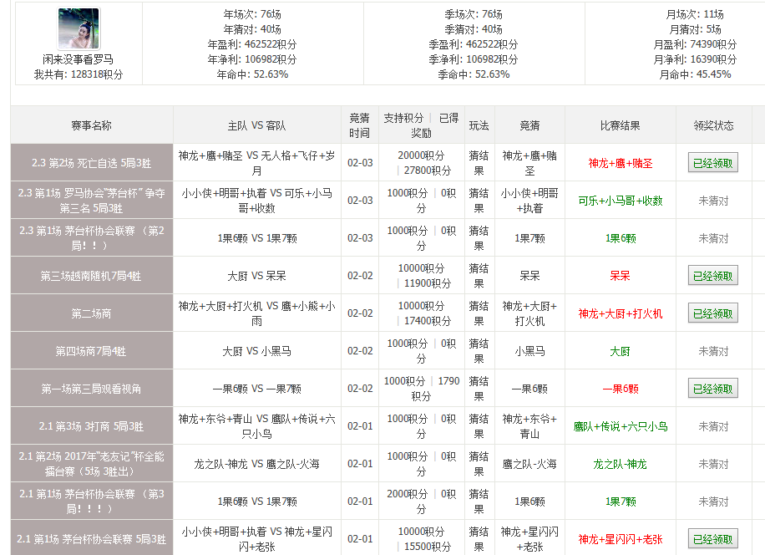Select the 领奖状态 column header

point(713,125)
